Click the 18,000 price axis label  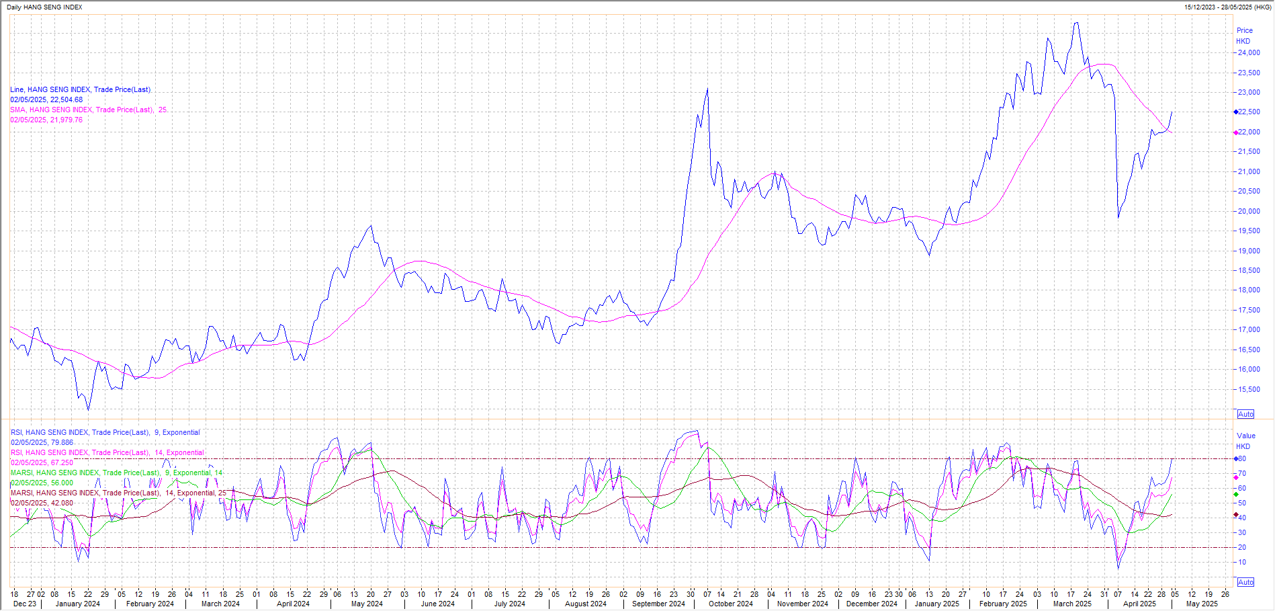pyautogui.click(x=1249, y=290)
